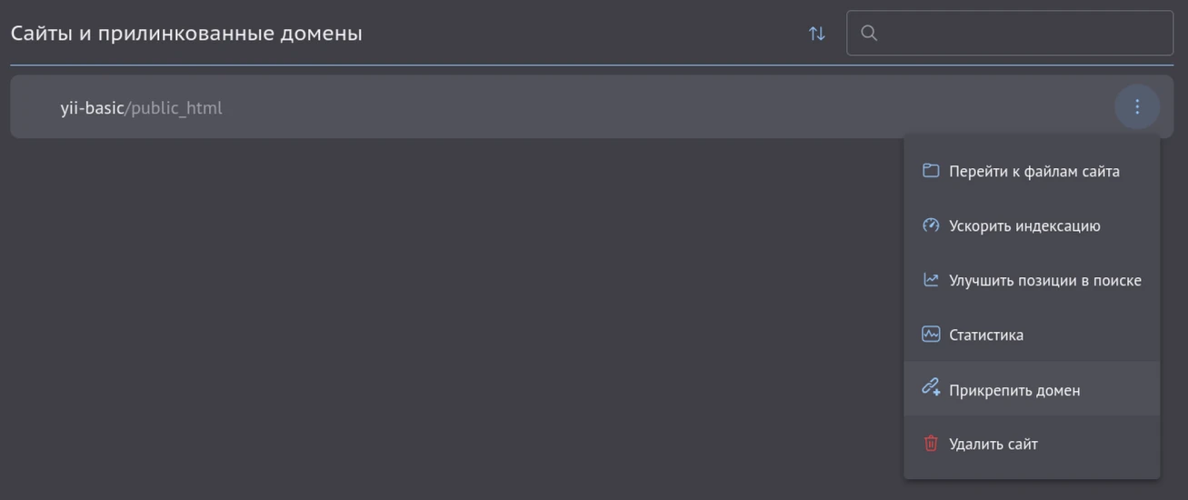
Task: Choose "Прикрепить домен" menu entry
Action: click(x=1014, y=390)
